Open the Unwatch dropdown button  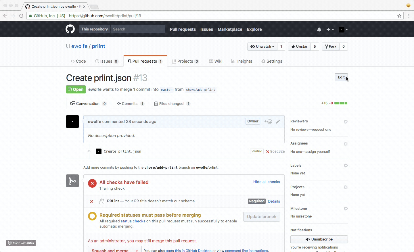(262, 47)
